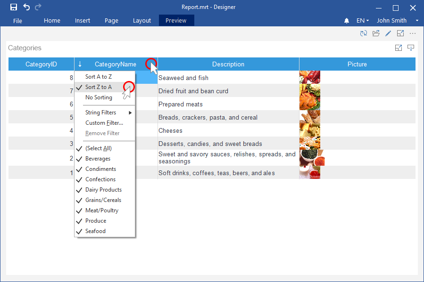Click the Categories panel filter icon
This screenshot has height=282, width=424.
(411, 48)
